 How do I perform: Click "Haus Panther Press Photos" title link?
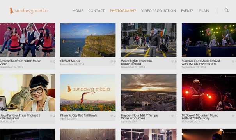[20, 117]
